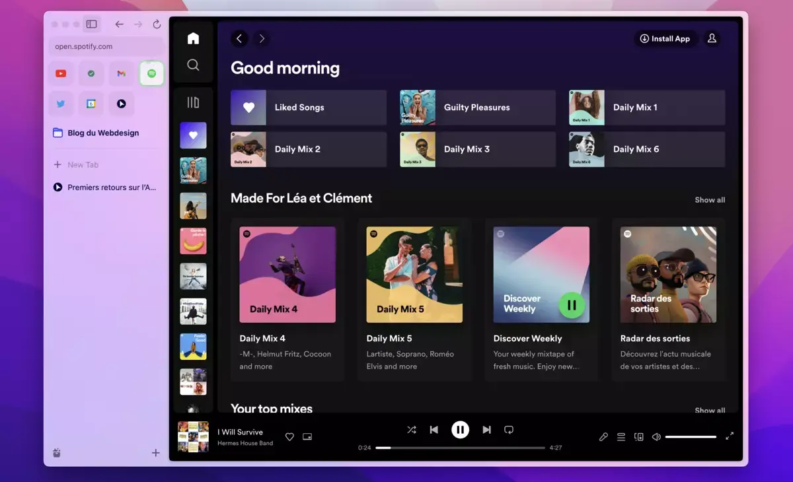Open the pinned YouTube tab
Image resolution: width=793 pixels, height=482 pixels.
pyautogui.click(x=61, y=73)
